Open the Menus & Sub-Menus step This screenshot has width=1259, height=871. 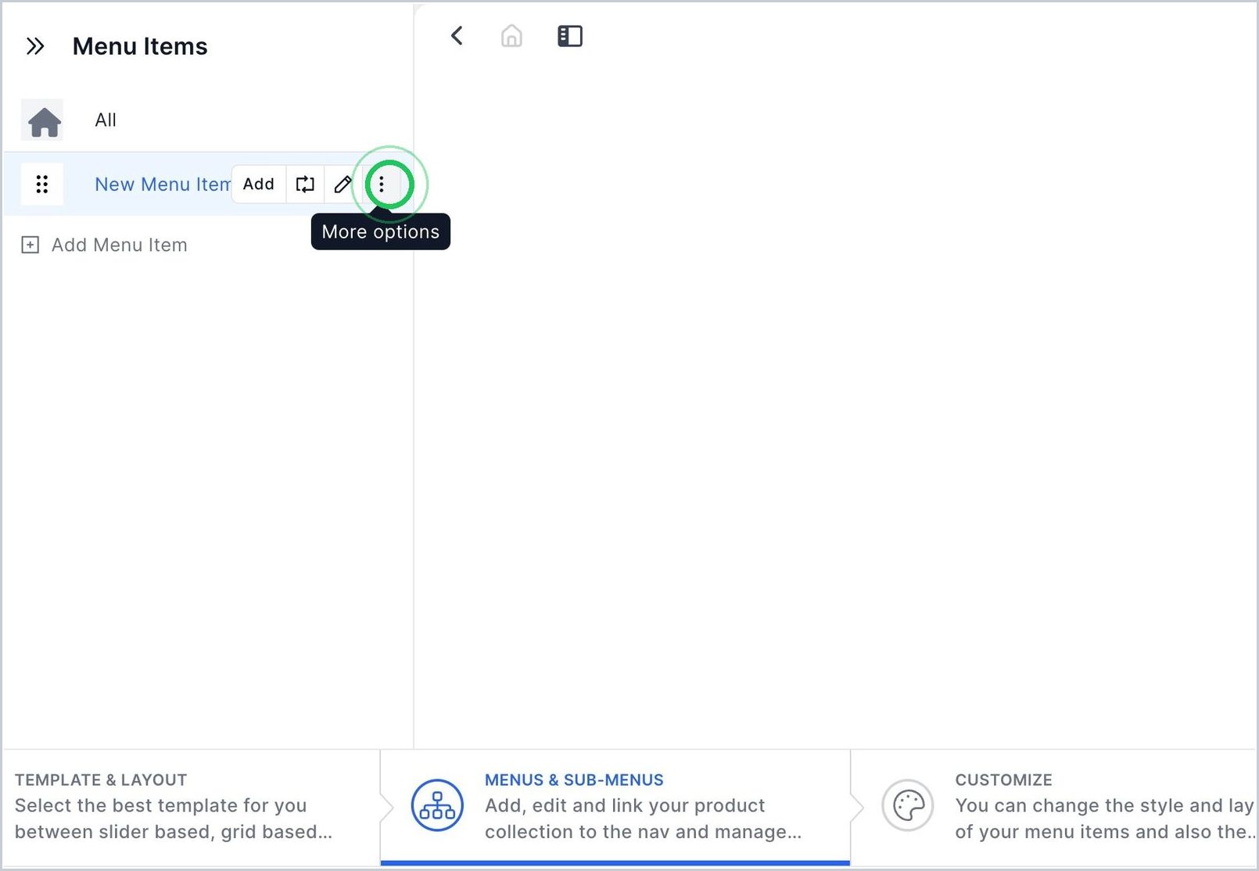[x=615, y=806]
